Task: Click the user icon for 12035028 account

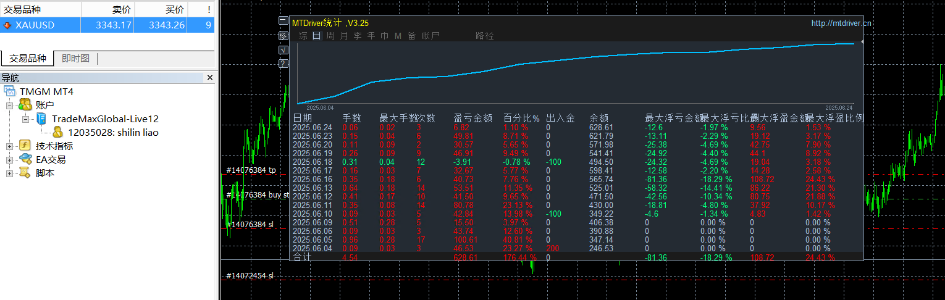Action: 58,132
